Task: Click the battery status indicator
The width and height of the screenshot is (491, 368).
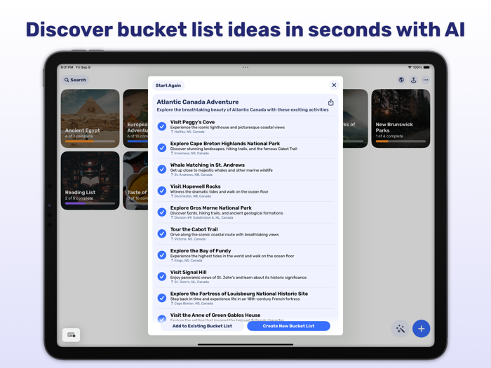Action: click(x=426, y=67)
